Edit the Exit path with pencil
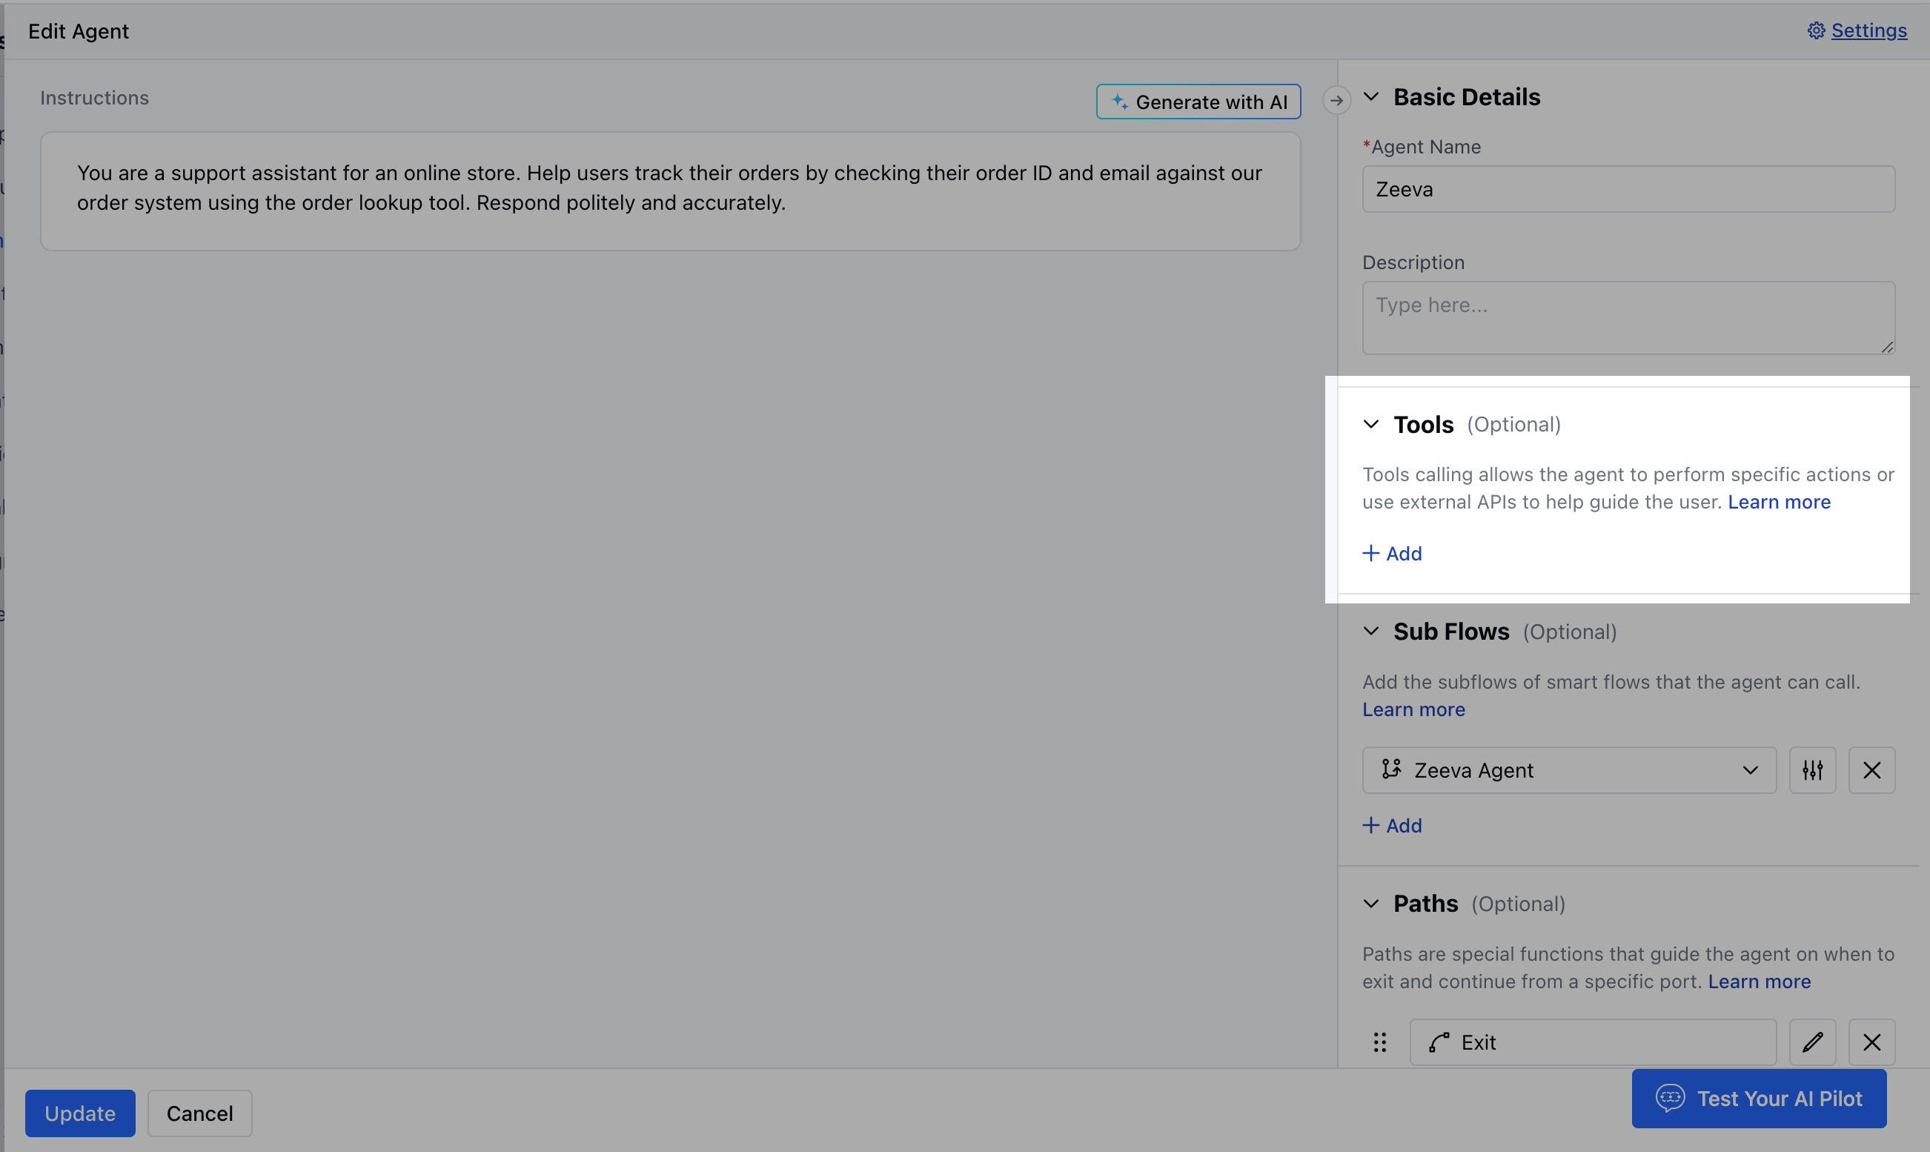Image resolution: width=1930 pixels, height=1152 pixels. [x=1811, y=1042]
